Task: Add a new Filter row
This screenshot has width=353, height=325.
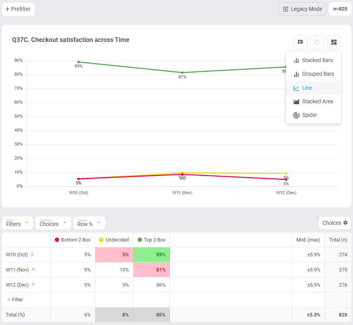Action: click(x=15, y=300)
